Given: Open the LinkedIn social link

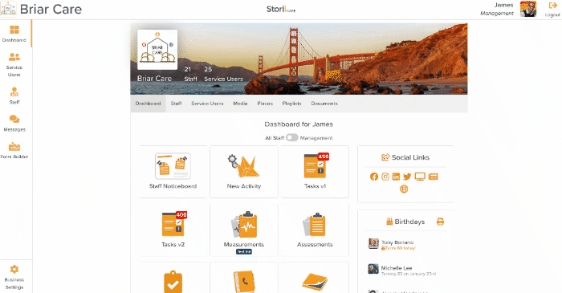Looking at the screenshot, I should point(396,177).
